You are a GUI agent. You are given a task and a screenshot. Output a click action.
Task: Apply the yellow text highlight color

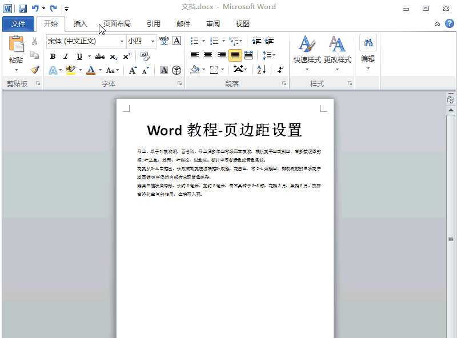tap(70, 70)
